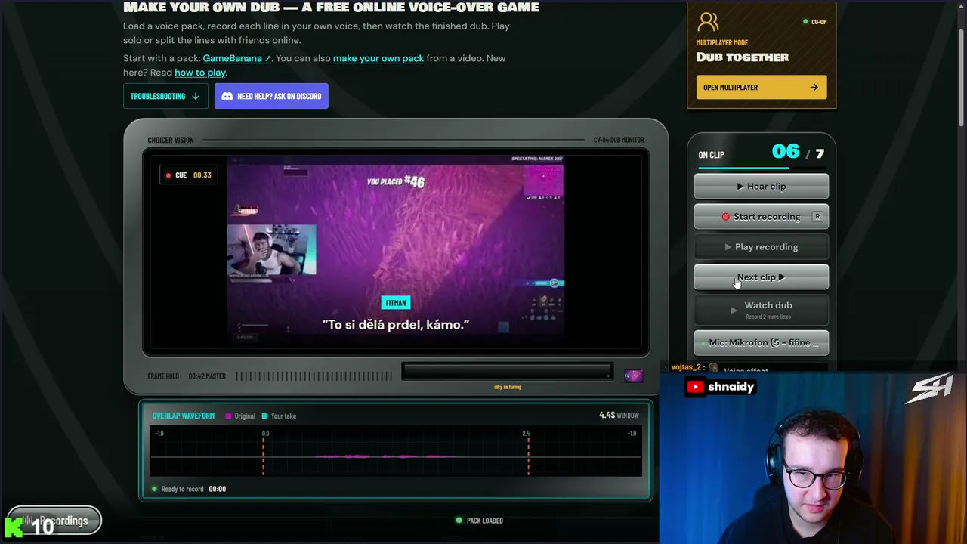967x544 pixels.
Task: Click the "4.4S WINDOW" label
Action: 619,415
